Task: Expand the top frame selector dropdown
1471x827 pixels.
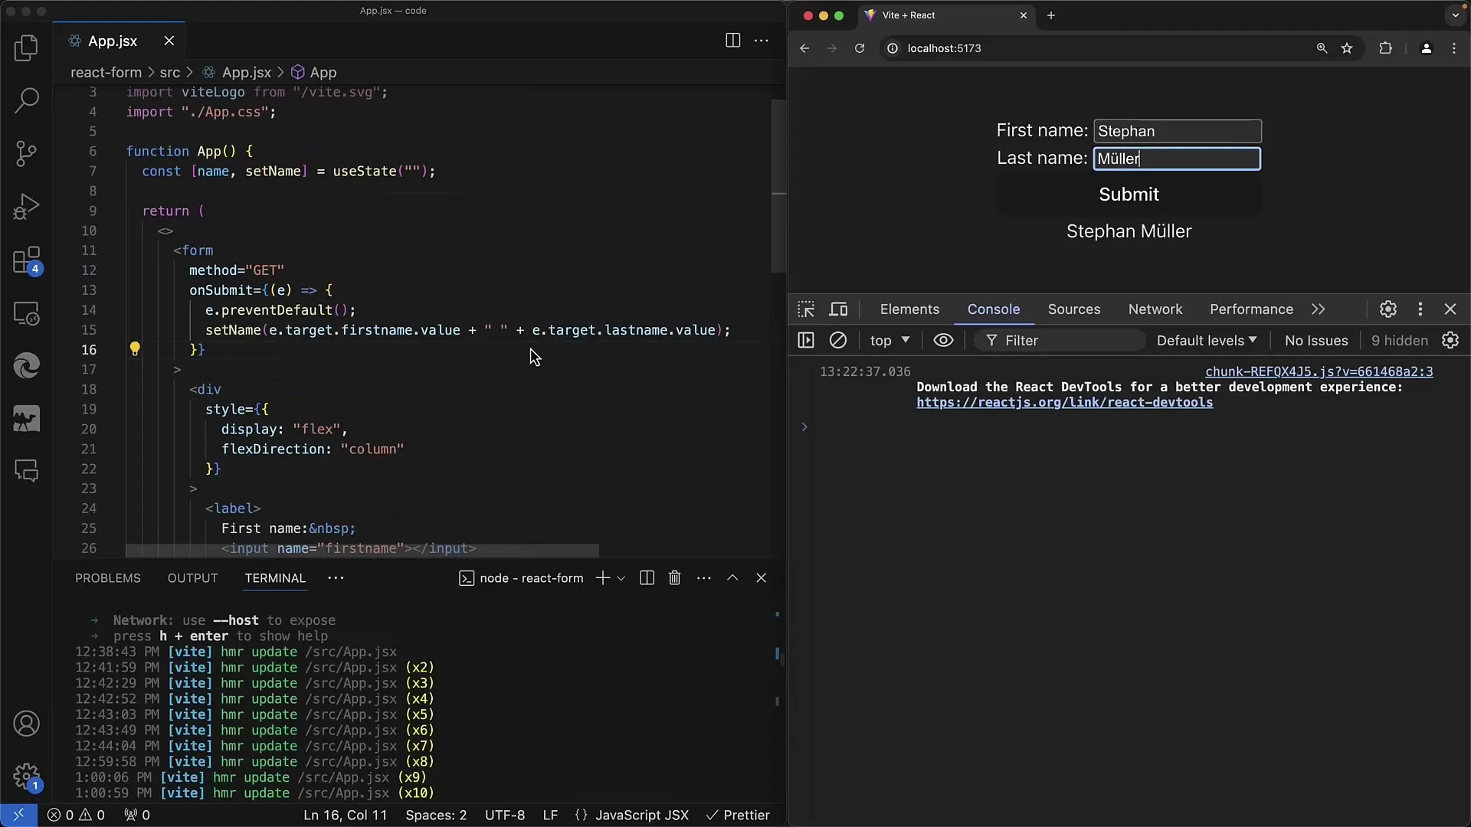Action: click(889, 340)
